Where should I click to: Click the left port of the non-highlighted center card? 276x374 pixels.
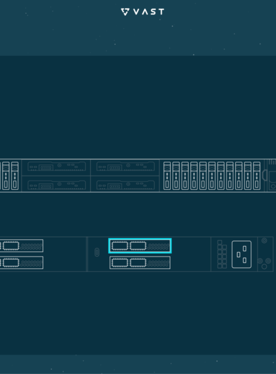click(120, 263)
